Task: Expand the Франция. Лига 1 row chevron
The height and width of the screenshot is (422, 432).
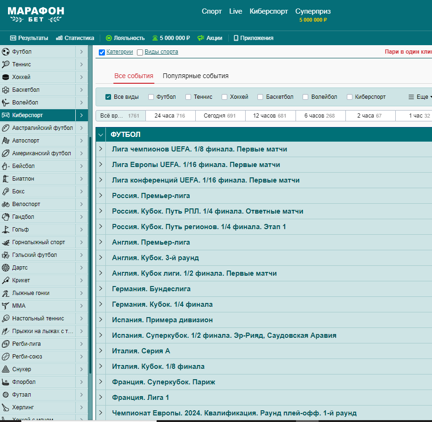Action: [x=101, y=397]
